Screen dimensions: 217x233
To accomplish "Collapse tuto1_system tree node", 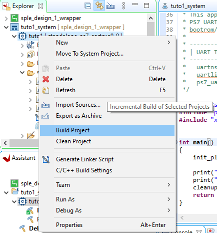I will (6, 27).
